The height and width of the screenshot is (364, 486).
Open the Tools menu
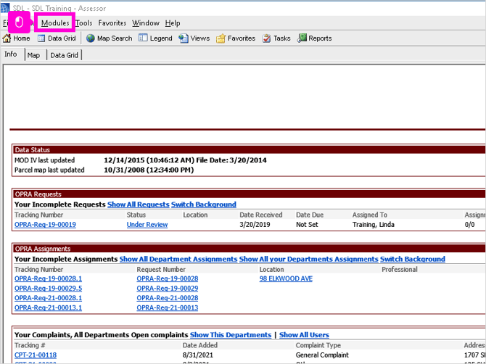pyautogui.click(x=84, y=23)
